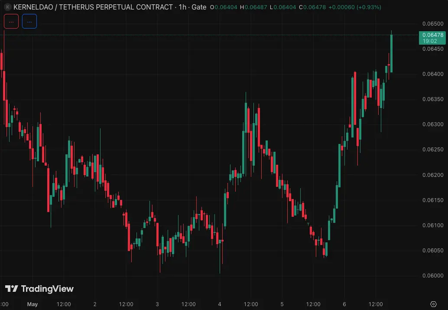
Task: Click the KernelDAO symbol logo icon
Action: 7,7
